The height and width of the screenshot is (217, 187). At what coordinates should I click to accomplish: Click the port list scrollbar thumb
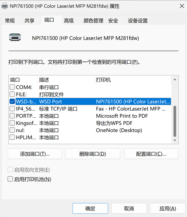click(x=175, y=122)
